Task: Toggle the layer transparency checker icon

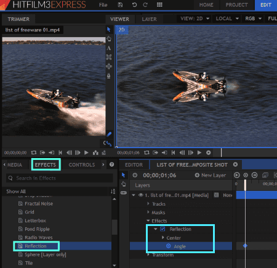Action: point(216,195)
